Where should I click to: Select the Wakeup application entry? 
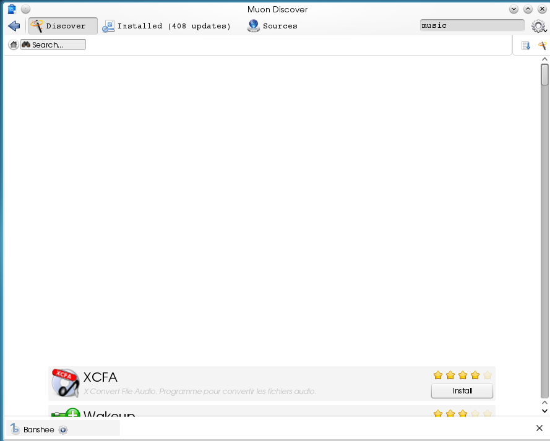pos(247,412)
